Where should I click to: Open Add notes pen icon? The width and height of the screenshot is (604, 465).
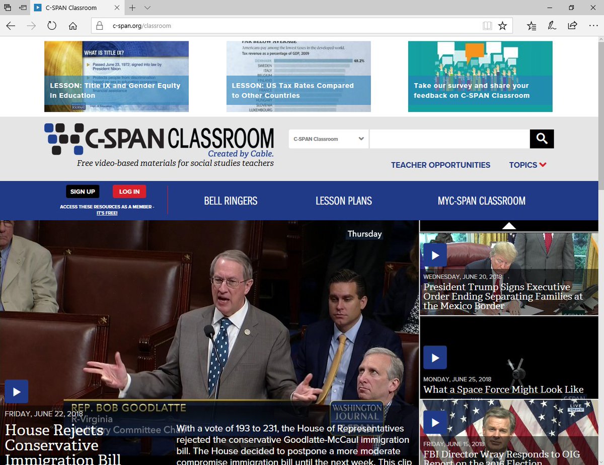pos(552,26)
